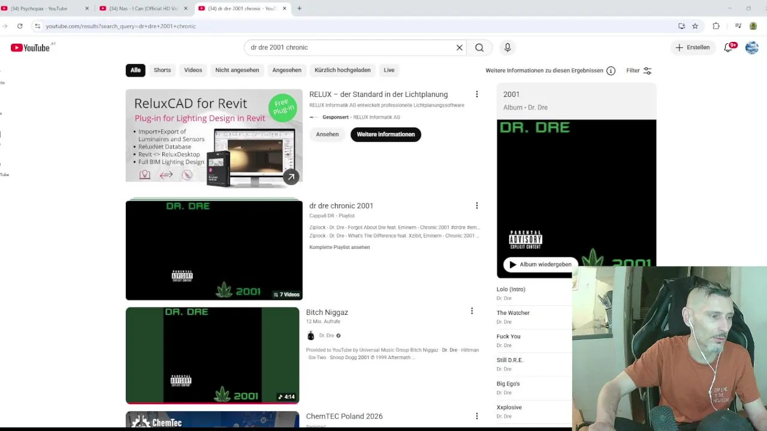767x431 pixels.
Task: Switch to the Nas - I Can browser tab
Action: [x=144, y=8]
